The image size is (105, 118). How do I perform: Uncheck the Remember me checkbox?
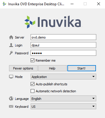pyautogui.click(x=32, y=60)
